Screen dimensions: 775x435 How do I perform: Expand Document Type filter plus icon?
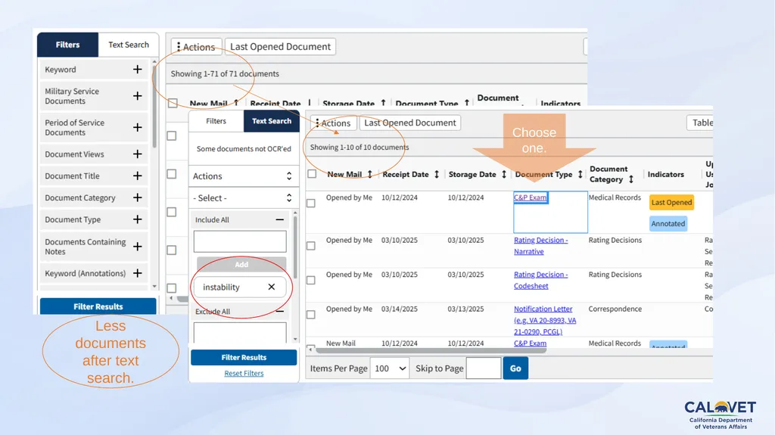pyautogui.click(x=138, y=219)
